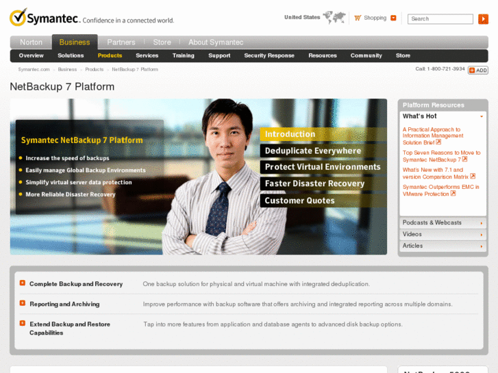
Task: Click Reporting and Archiving heading
Action: click(64, 304)
